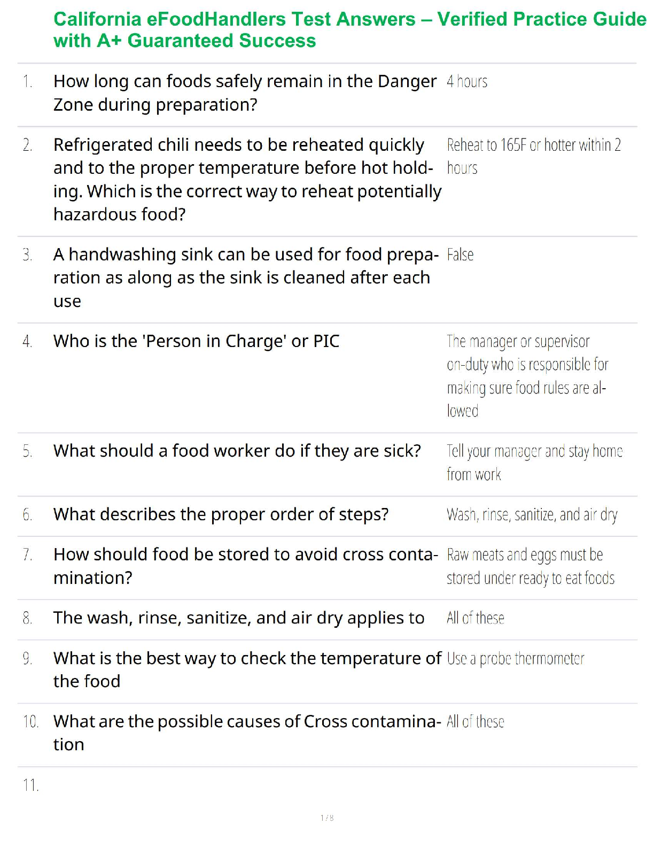Click 'Wash, rinse, sanitize, and air dry' answer

coord(532,515)
